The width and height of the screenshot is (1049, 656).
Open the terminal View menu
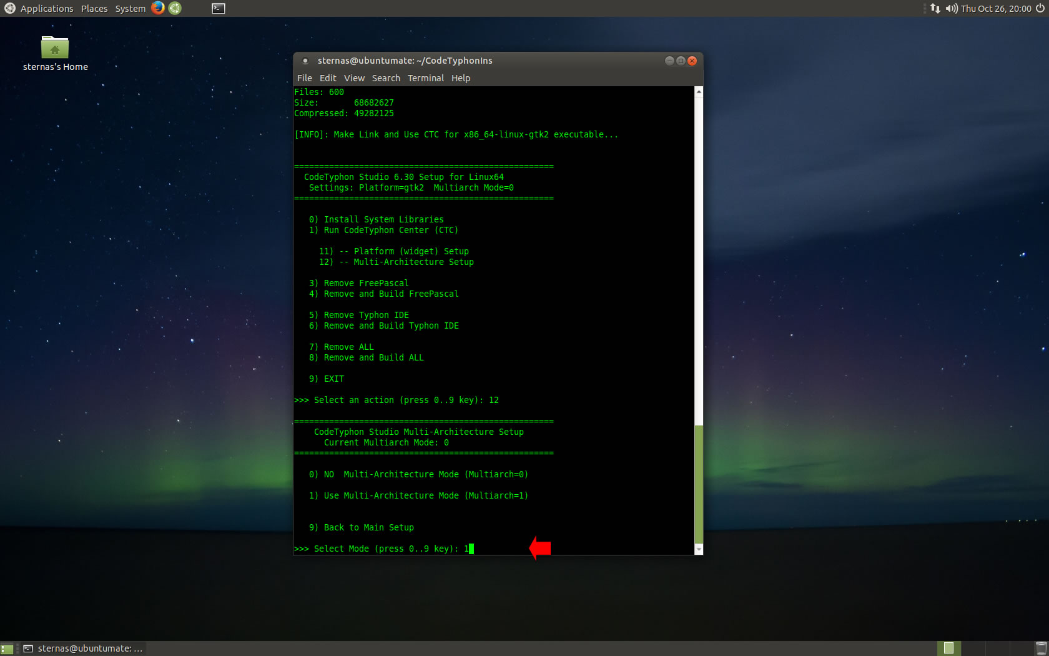coord(354,78)
